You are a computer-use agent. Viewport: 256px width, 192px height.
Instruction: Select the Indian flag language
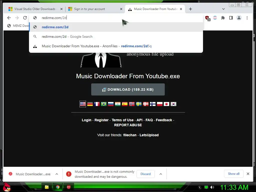click(118, 104)
